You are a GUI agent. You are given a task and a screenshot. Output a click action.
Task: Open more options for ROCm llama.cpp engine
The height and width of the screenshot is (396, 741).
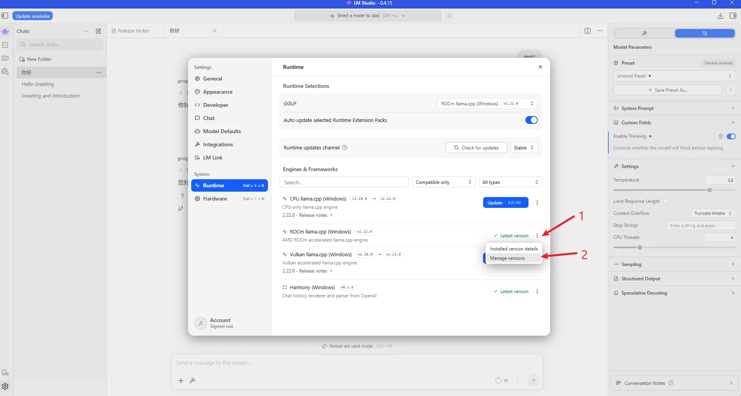pyautogui.click(x=537, y=235)
